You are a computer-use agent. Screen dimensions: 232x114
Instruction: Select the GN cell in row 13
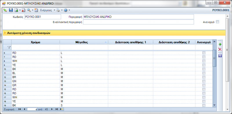(x=36, y=81)
